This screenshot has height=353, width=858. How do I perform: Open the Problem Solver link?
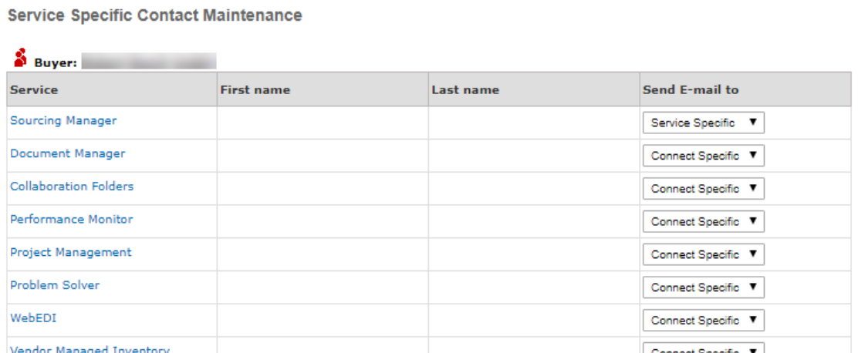click(x=55, y=285)
